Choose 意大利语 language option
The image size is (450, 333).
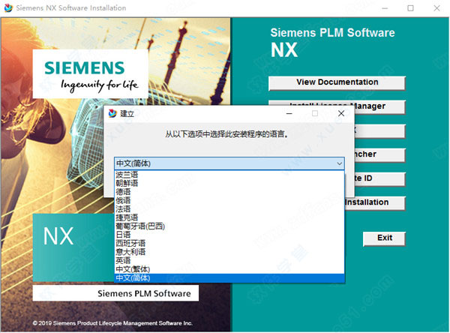click(x=131, y=252)
